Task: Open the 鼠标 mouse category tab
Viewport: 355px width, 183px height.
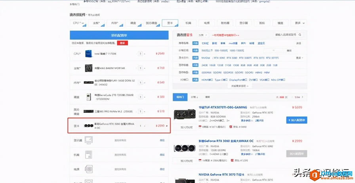Action: pos(262,23)
